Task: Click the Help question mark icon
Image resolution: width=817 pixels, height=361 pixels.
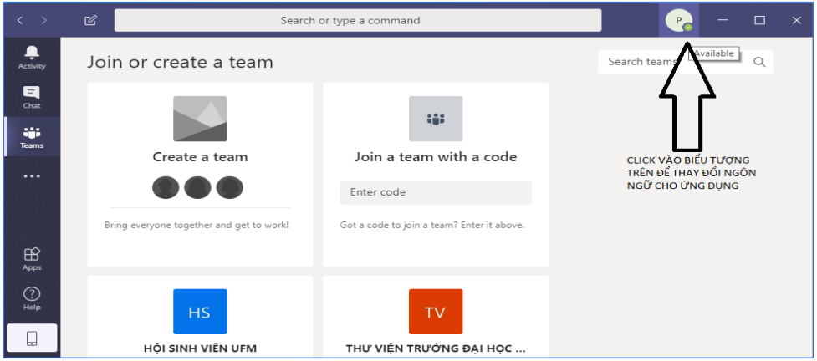Action: pos(32,298)
